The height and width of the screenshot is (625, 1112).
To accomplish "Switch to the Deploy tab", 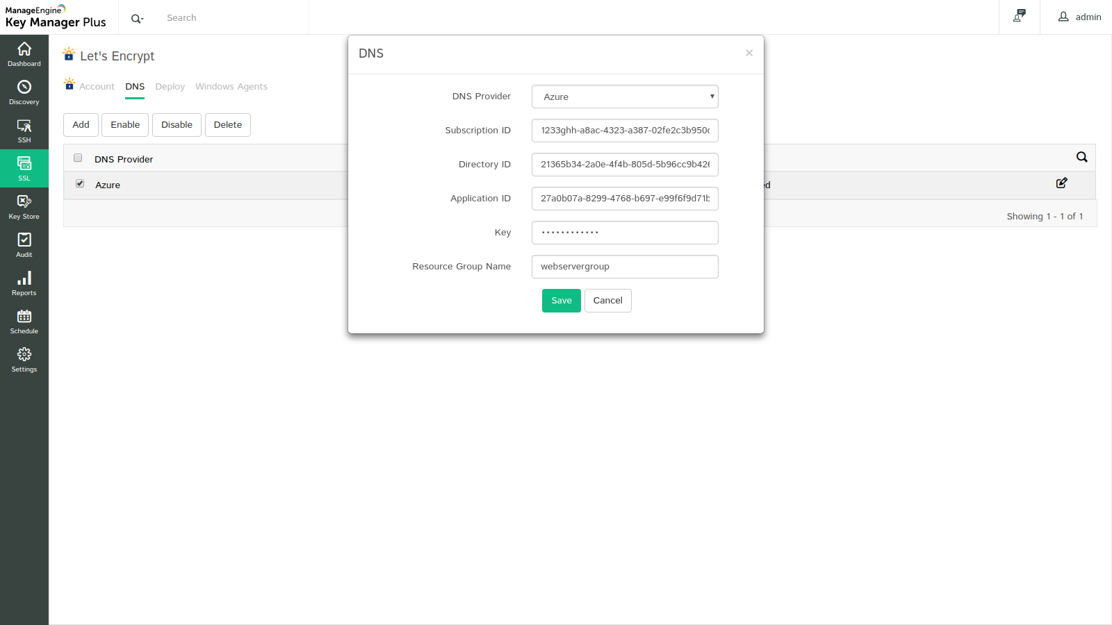I will tap(170, 87).
